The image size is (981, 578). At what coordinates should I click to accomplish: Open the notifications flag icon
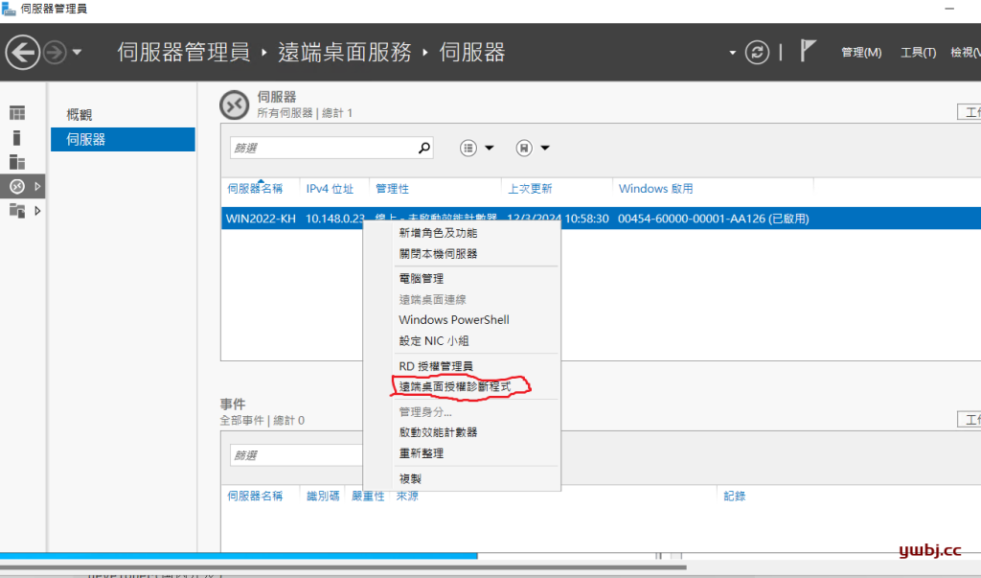coord(808,51)
